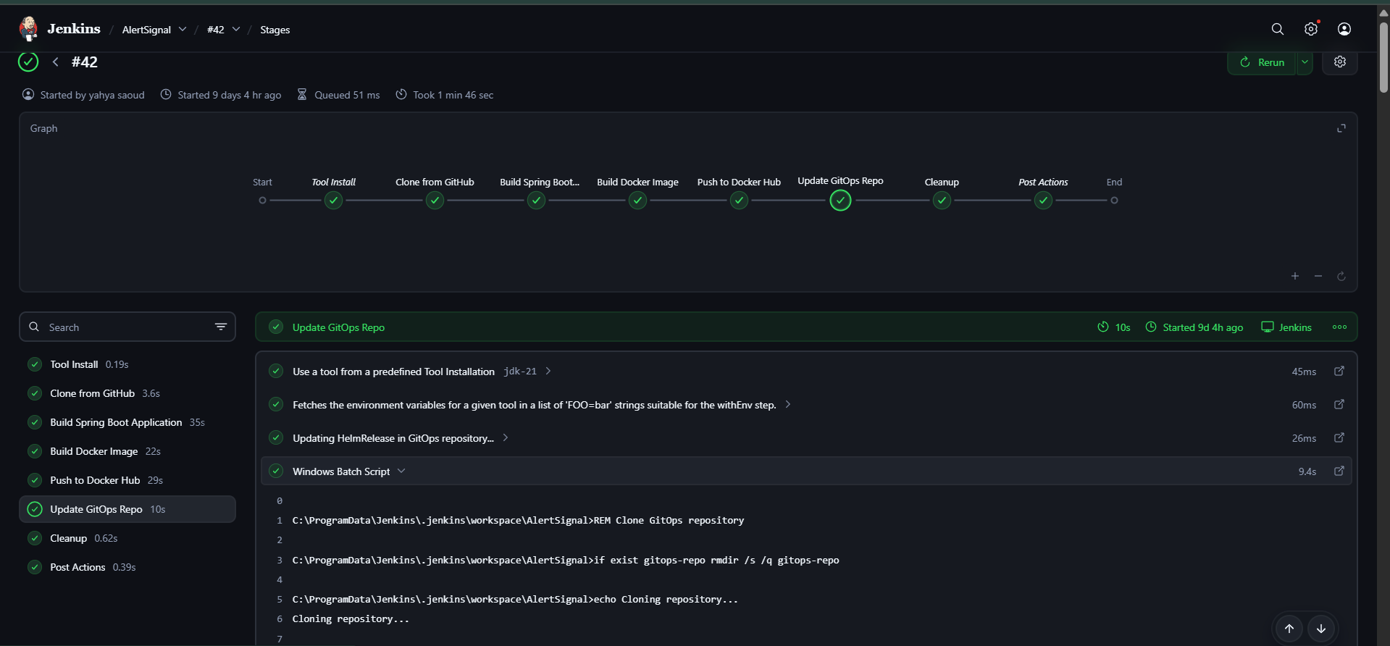The image size is (1390, 646).
Task: Click the Cleanup node in graph
Action: pyautogui.click(x=941, y=201)
